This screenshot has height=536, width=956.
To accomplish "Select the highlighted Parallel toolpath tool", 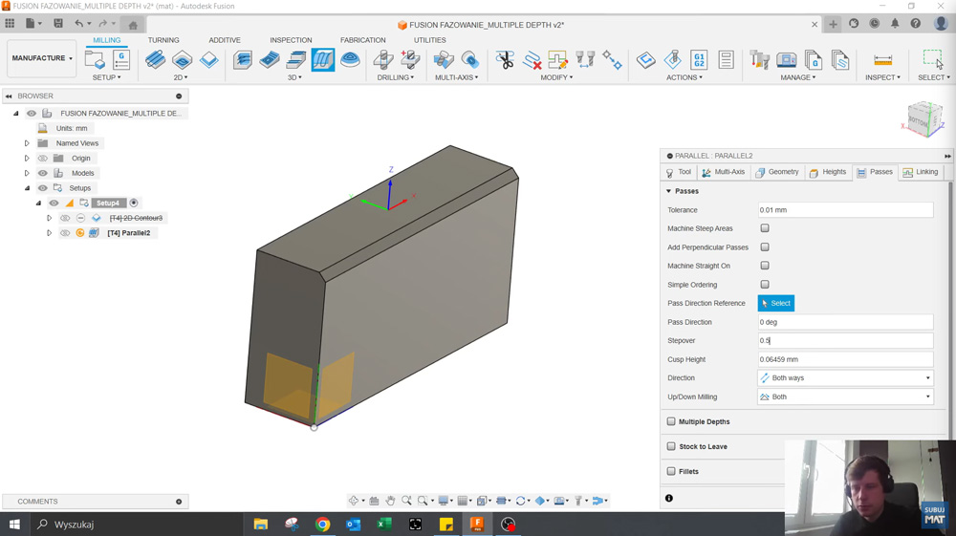I will pyautogui.click(x=323, y=59).
